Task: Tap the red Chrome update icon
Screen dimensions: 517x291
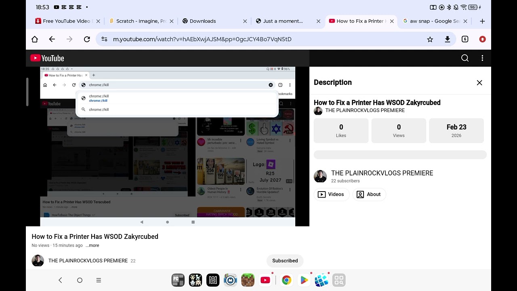Action: click(482, 39)
